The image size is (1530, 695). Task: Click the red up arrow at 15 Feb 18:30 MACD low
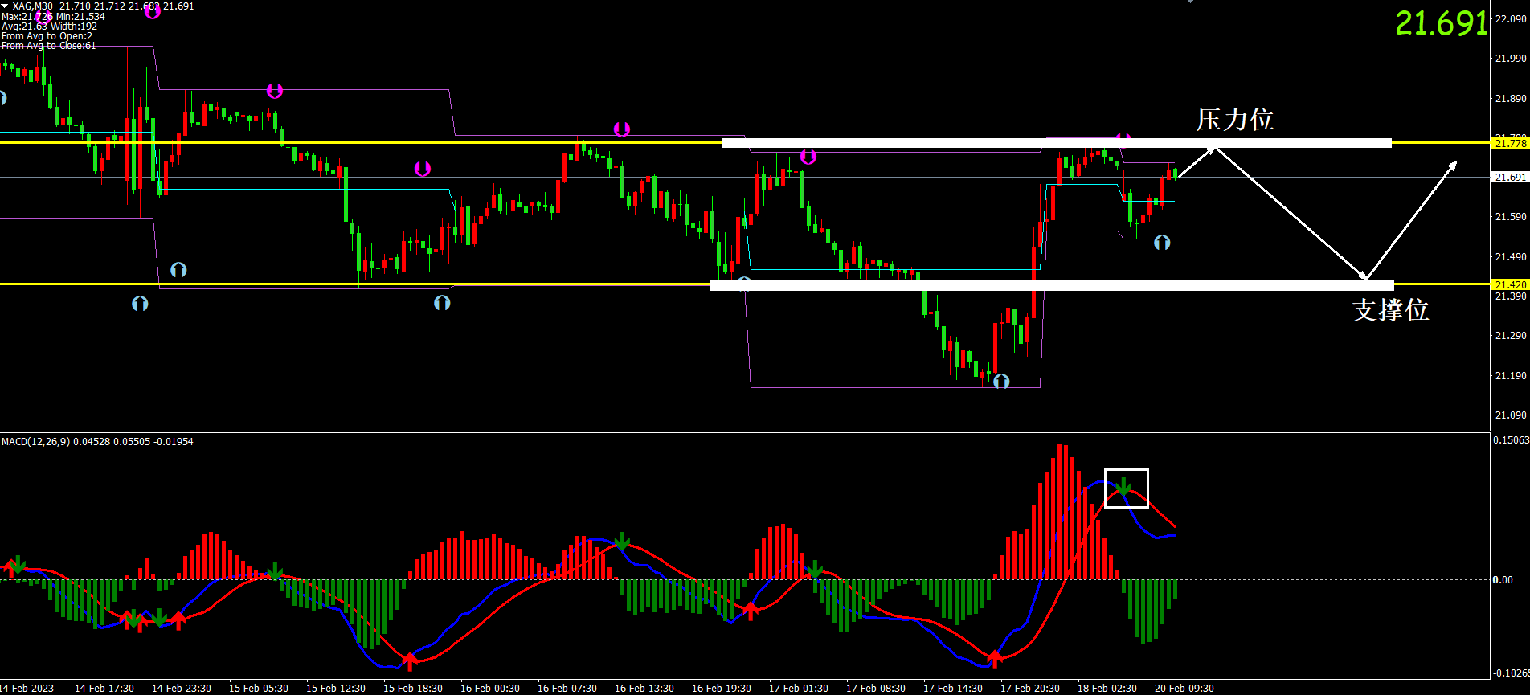[x=410, y=661]
